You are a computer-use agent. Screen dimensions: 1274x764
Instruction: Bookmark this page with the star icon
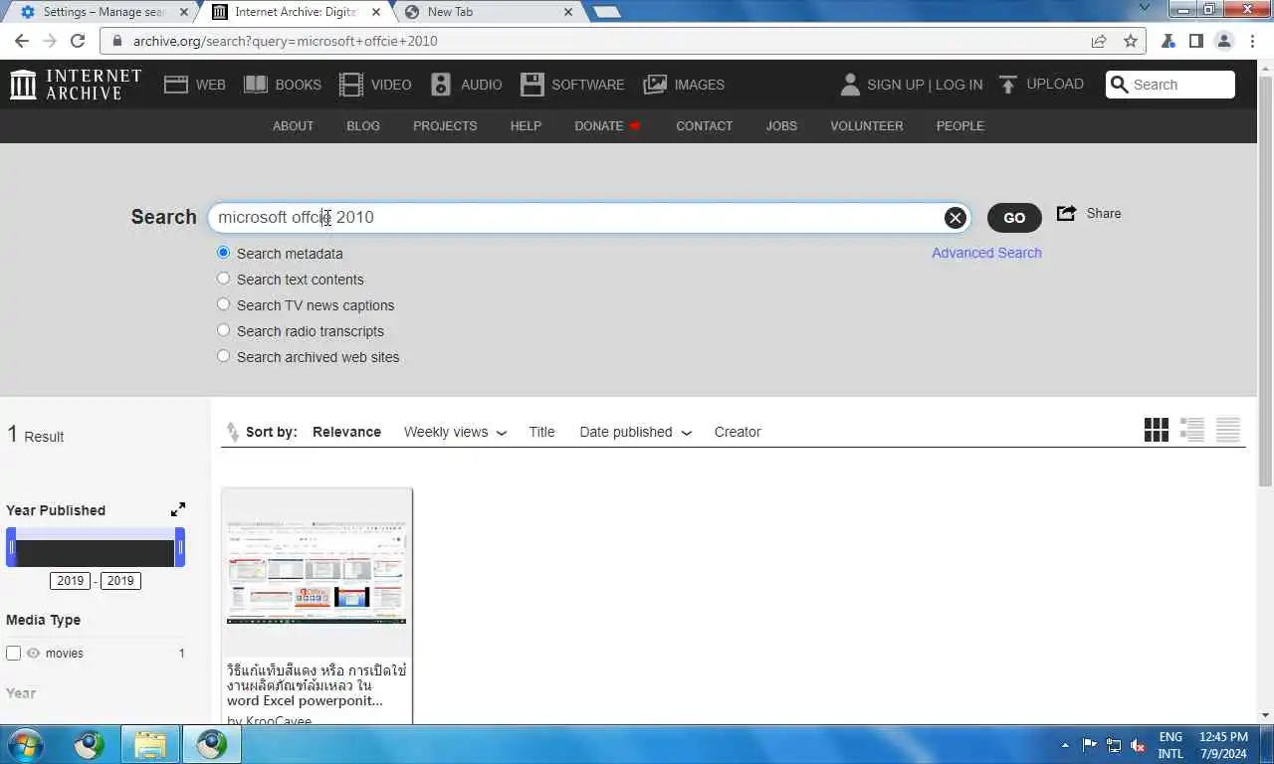1131,41
